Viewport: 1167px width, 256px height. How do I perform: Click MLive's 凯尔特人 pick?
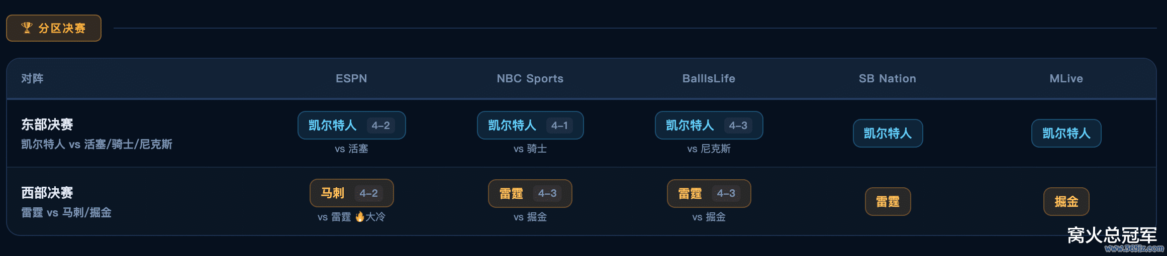point(1066,134)
